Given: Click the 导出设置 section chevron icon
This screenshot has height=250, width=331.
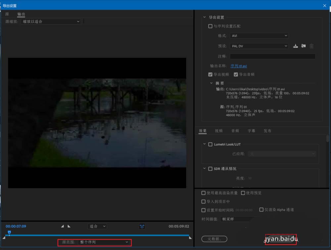Looking at the screenshot, I should (204, 17).
